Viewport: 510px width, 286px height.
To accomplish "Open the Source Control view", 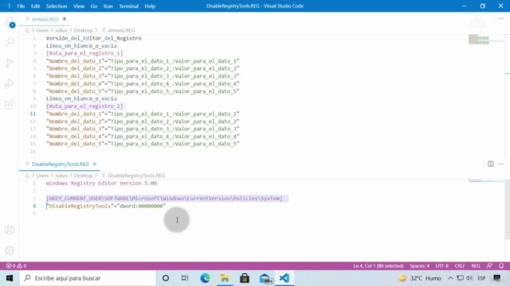I will [10, 63].
